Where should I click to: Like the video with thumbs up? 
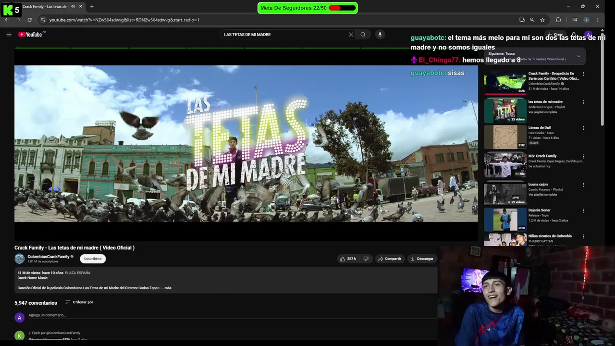348,259
